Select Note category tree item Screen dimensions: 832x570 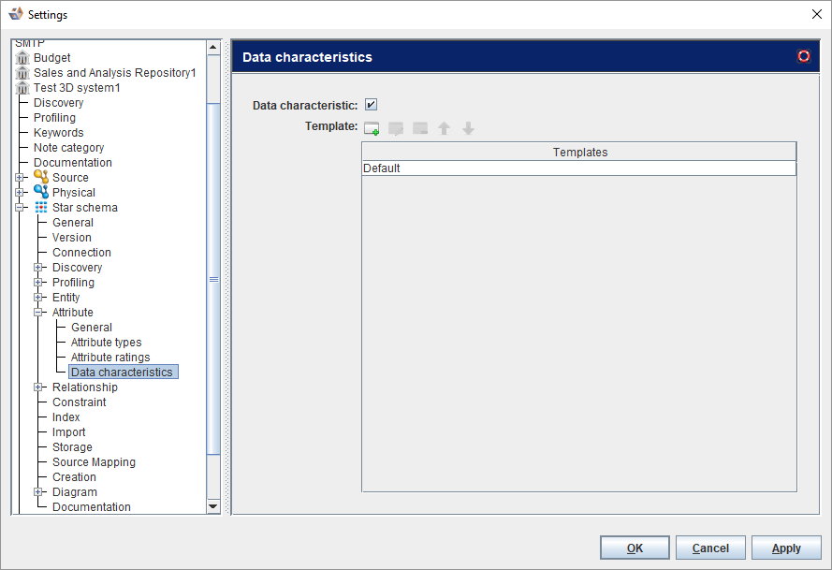click(68, 148)
